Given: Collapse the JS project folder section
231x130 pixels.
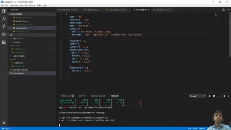Looking at the screenshot, I should 32,35.
